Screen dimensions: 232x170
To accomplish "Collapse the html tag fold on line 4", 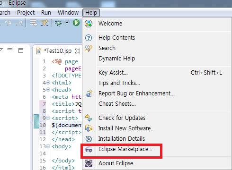I will coord(48,82).
